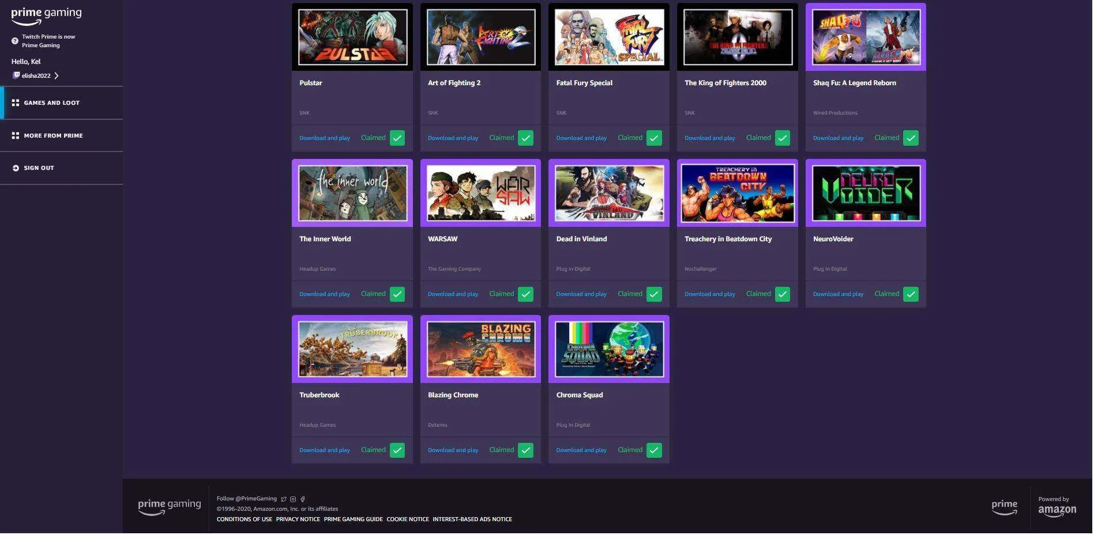Open The King of Fighters 2000 thumbnail
Screen dimensions: 1094x539
(x=738, y=37)
